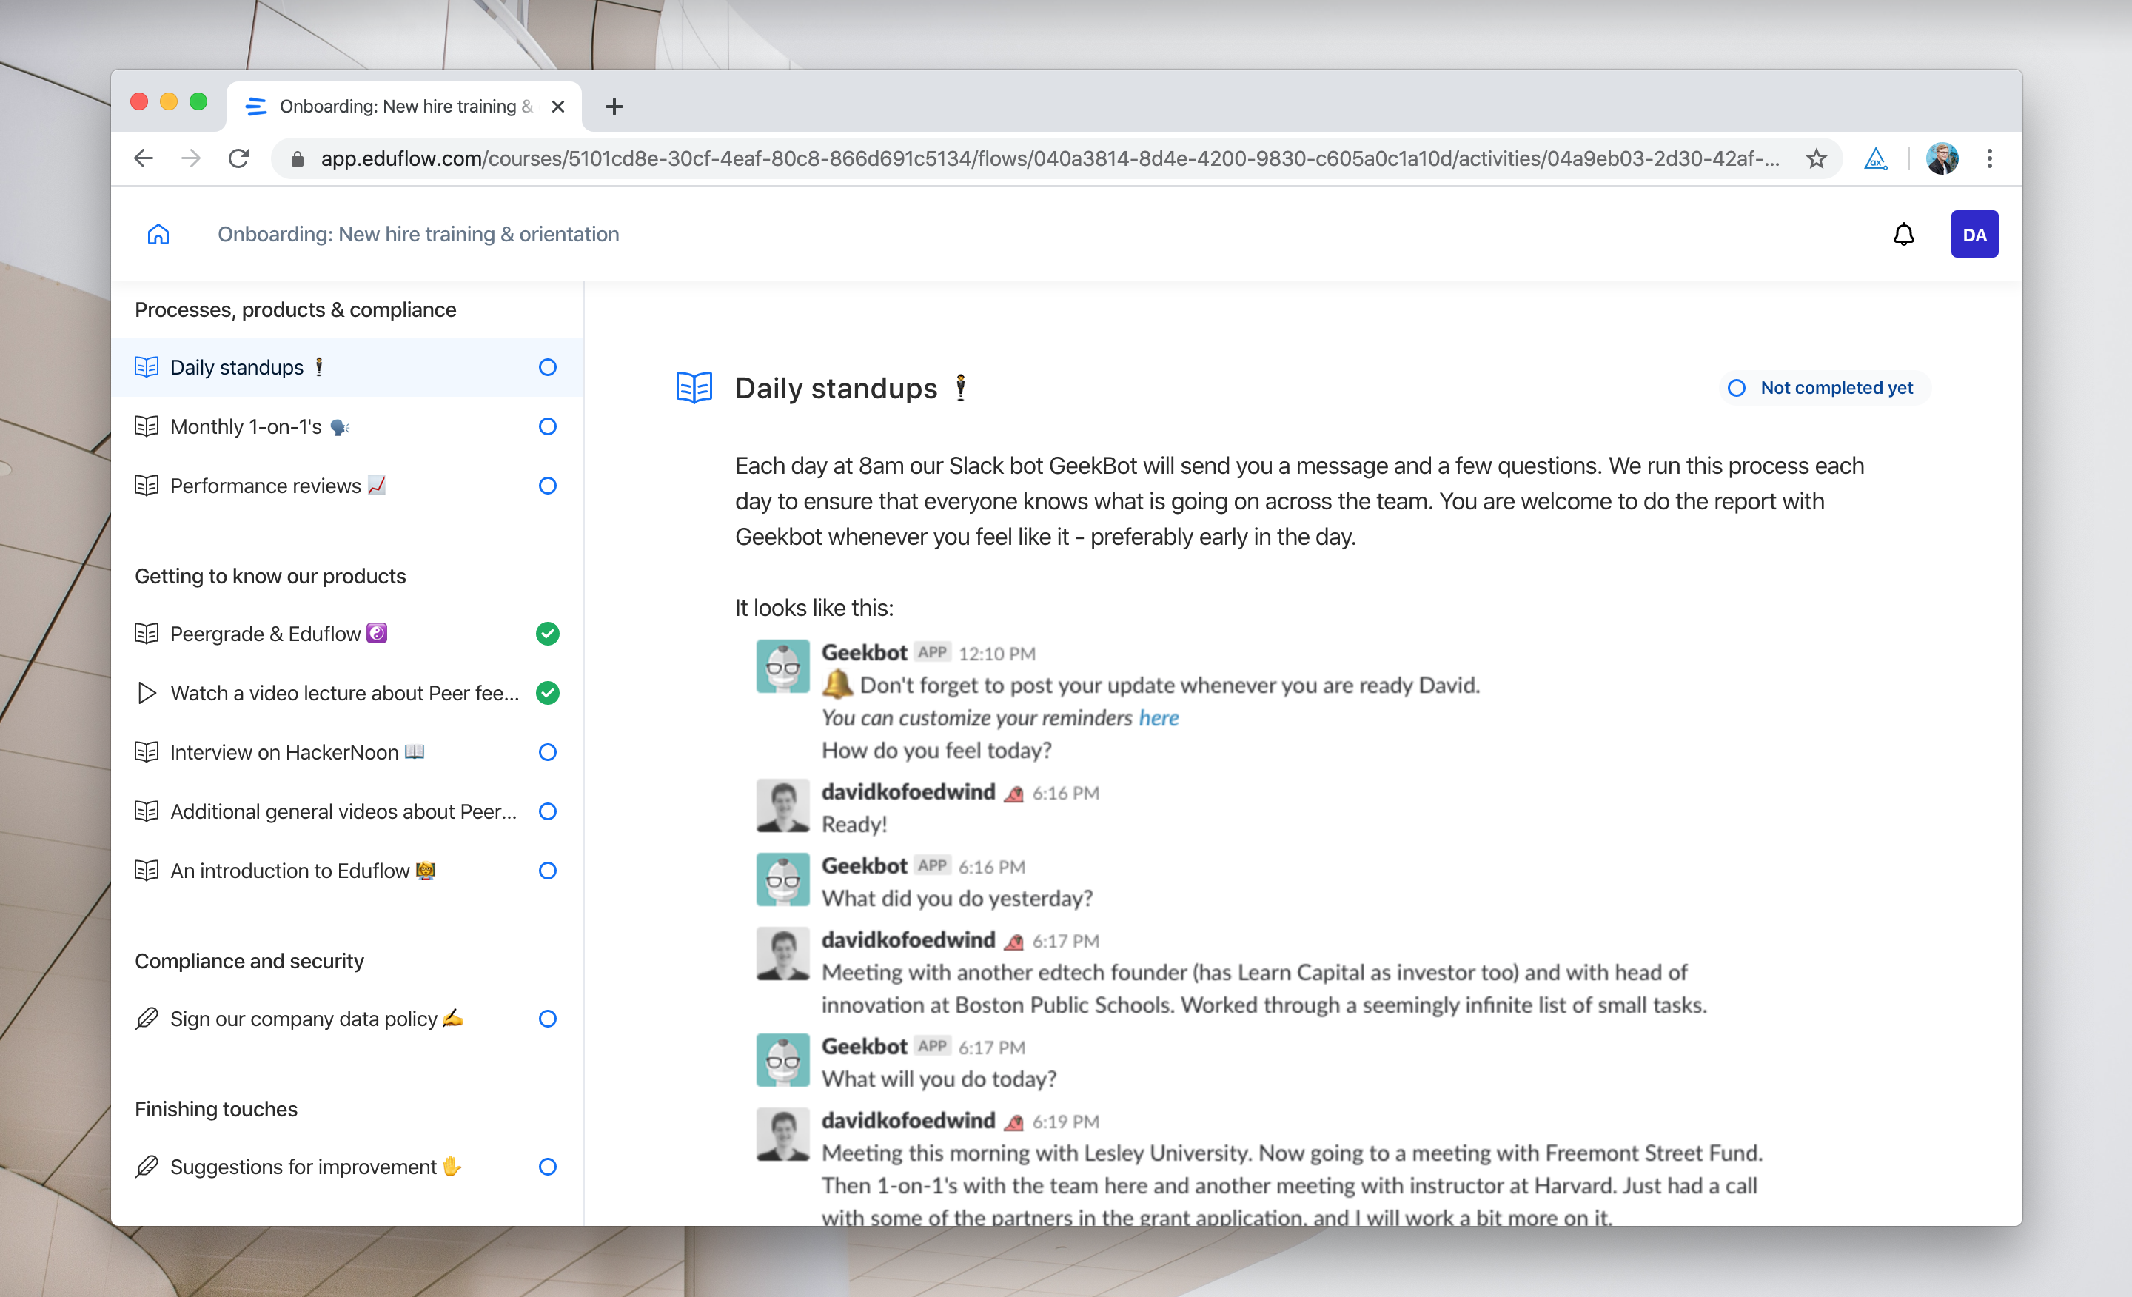Image resolution: width=2132 pixels, height=1297 pixels.
Task: Toggle completion circle for Monthly 1-on-1's
Action: point(547,426)
